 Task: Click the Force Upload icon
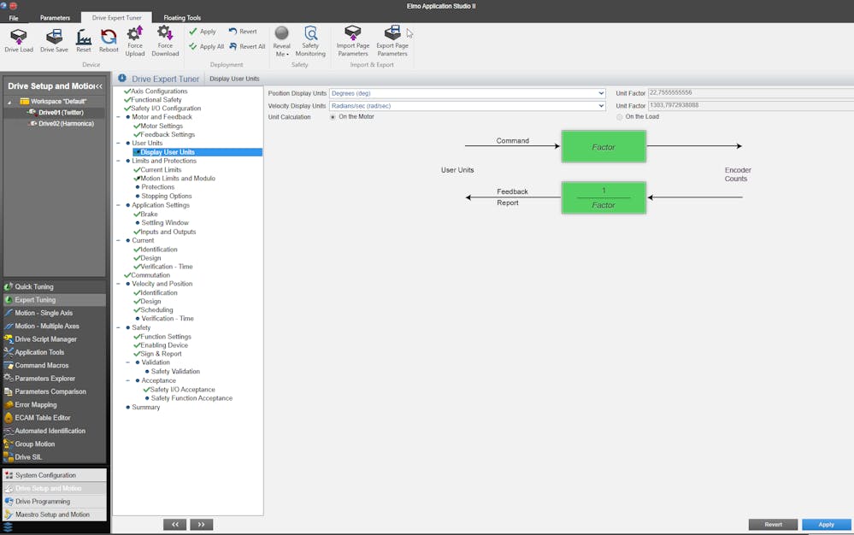(x=134, y=33)
